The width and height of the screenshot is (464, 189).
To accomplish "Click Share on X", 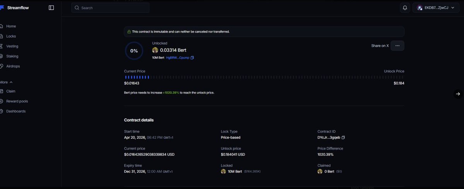I will click(380, 46).
